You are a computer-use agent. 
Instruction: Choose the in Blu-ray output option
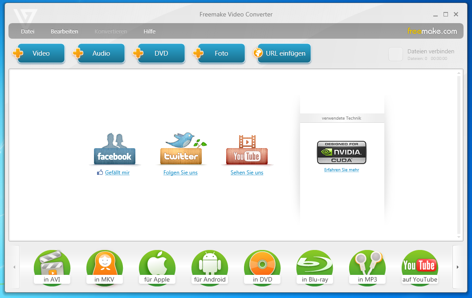[315, 267]
